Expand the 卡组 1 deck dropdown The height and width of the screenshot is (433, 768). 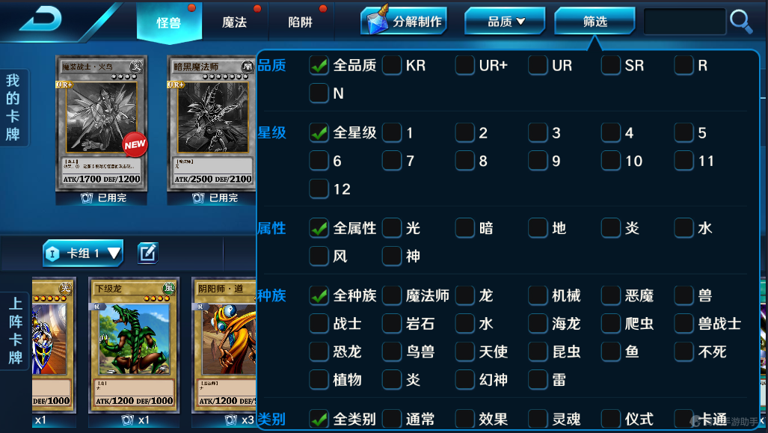click(82, 254)
